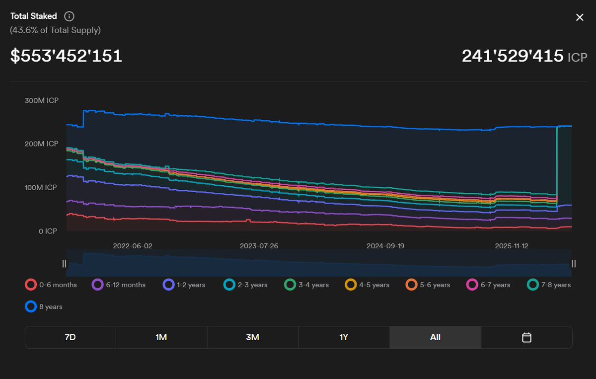The width and height of the screenshot is (596, 379).
Task: Click the 200M ICP axis label
Action: click(41, 144)
